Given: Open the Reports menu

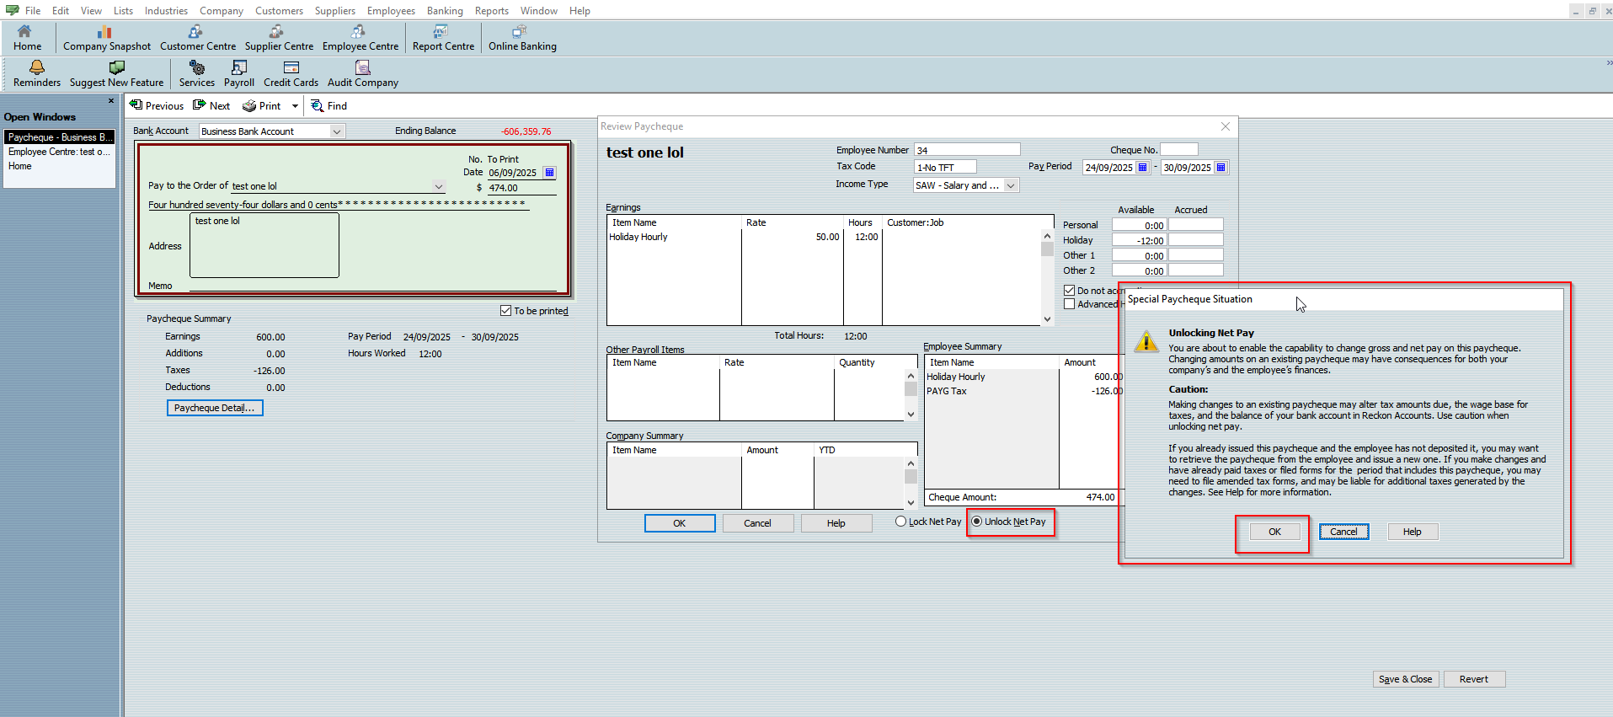Looking at the screenshot, I should pos(492,11).
